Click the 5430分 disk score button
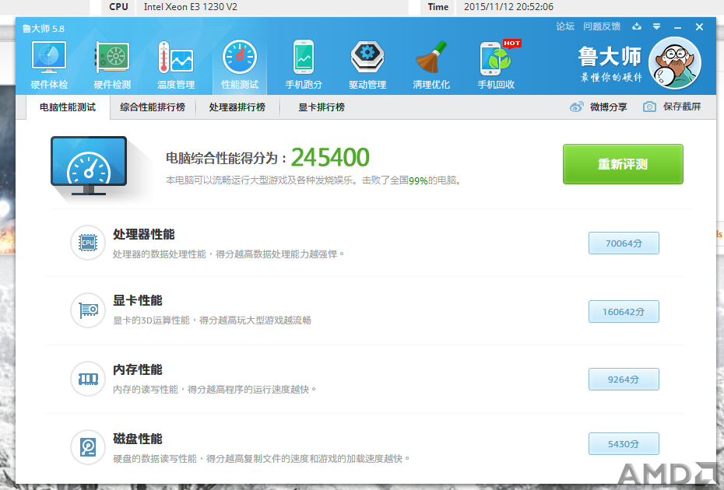Viewport: 724px width, 490px height. tap(624, 444)
